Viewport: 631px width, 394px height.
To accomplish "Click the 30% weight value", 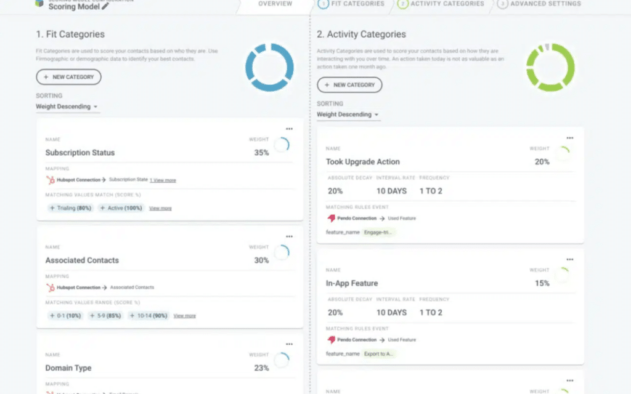I will [x=261, y=260].
